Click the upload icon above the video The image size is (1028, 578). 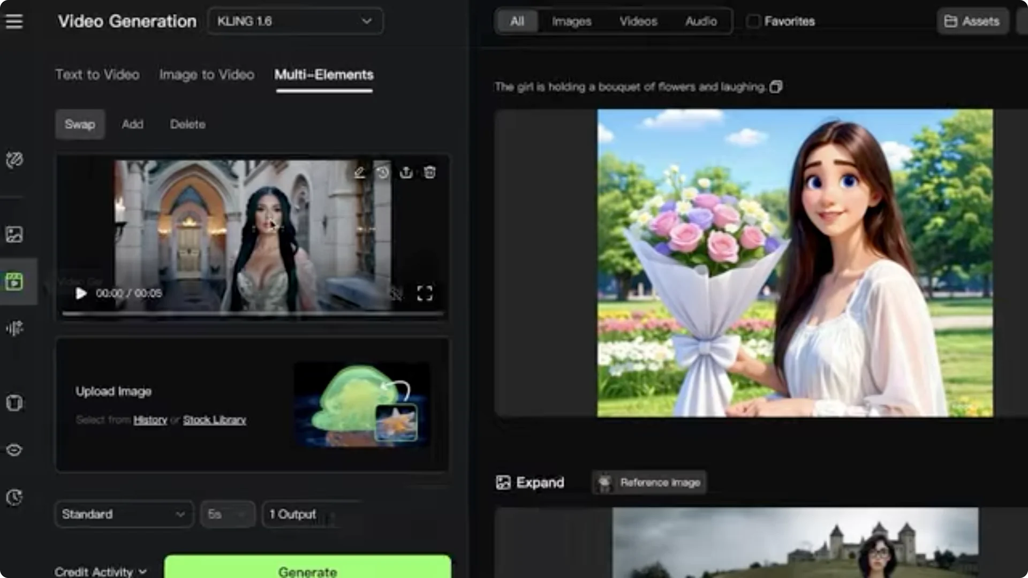click(406, 172)
